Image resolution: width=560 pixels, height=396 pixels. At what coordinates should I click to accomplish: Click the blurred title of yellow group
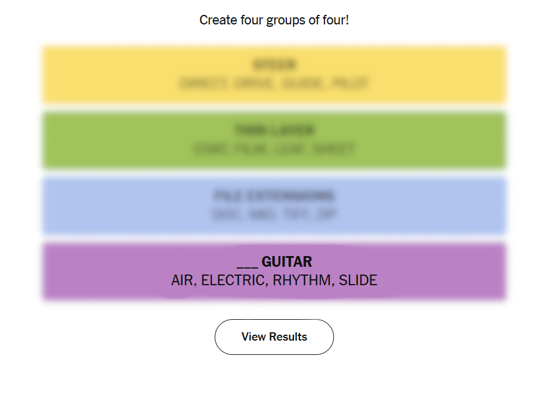coord(274,65)
